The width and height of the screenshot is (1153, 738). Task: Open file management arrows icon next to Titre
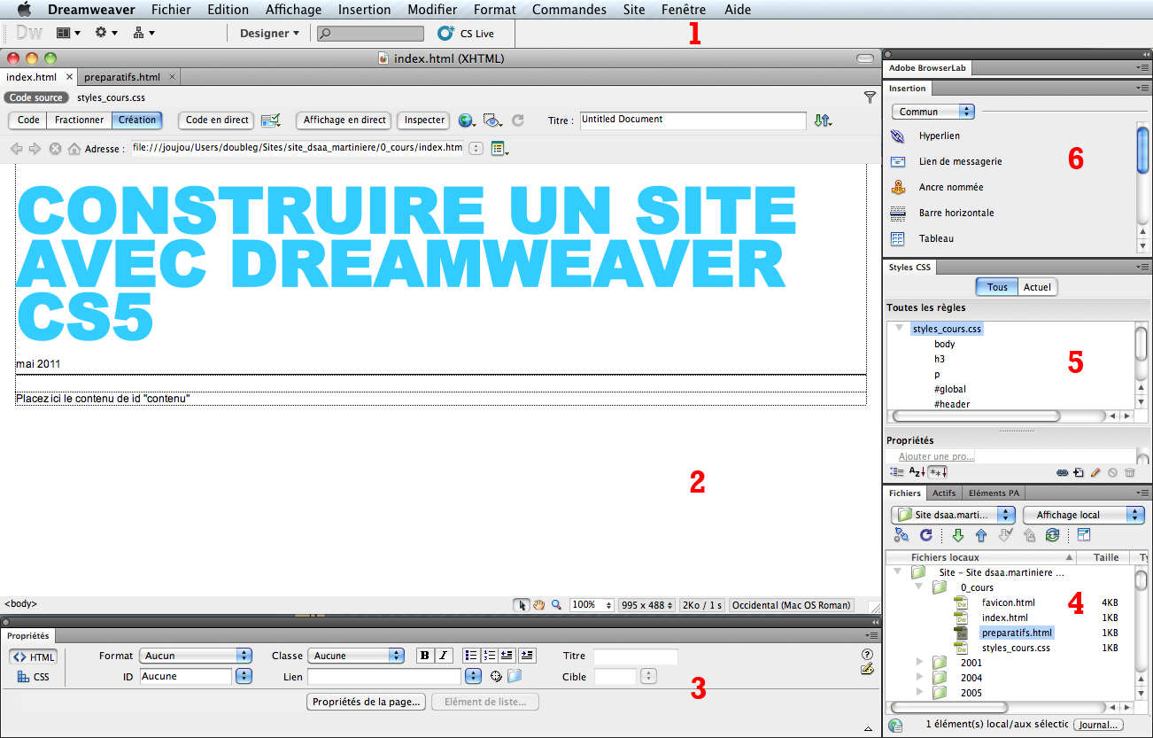tap(823, 120)
